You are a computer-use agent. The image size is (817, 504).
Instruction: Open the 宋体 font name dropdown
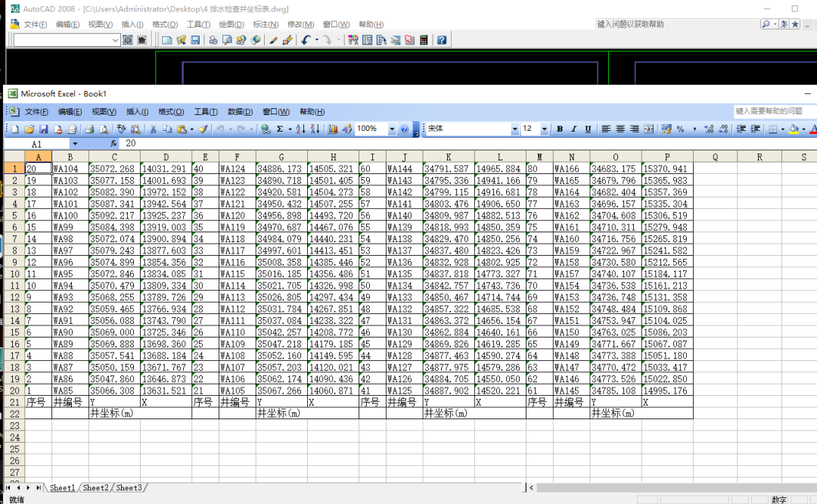pos(515,129)
